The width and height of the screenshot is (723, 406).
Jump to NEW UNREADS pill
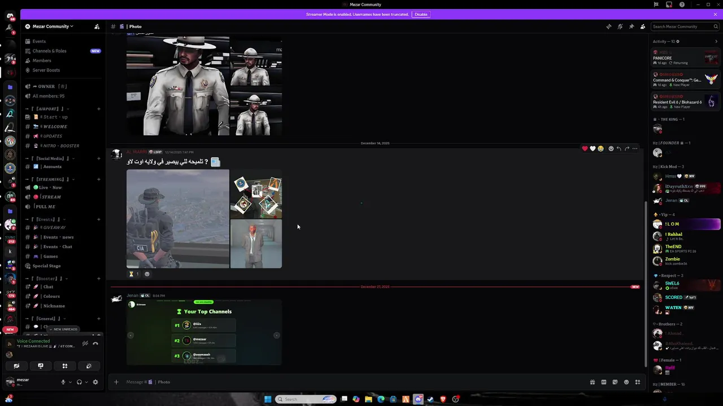[63, 329]
